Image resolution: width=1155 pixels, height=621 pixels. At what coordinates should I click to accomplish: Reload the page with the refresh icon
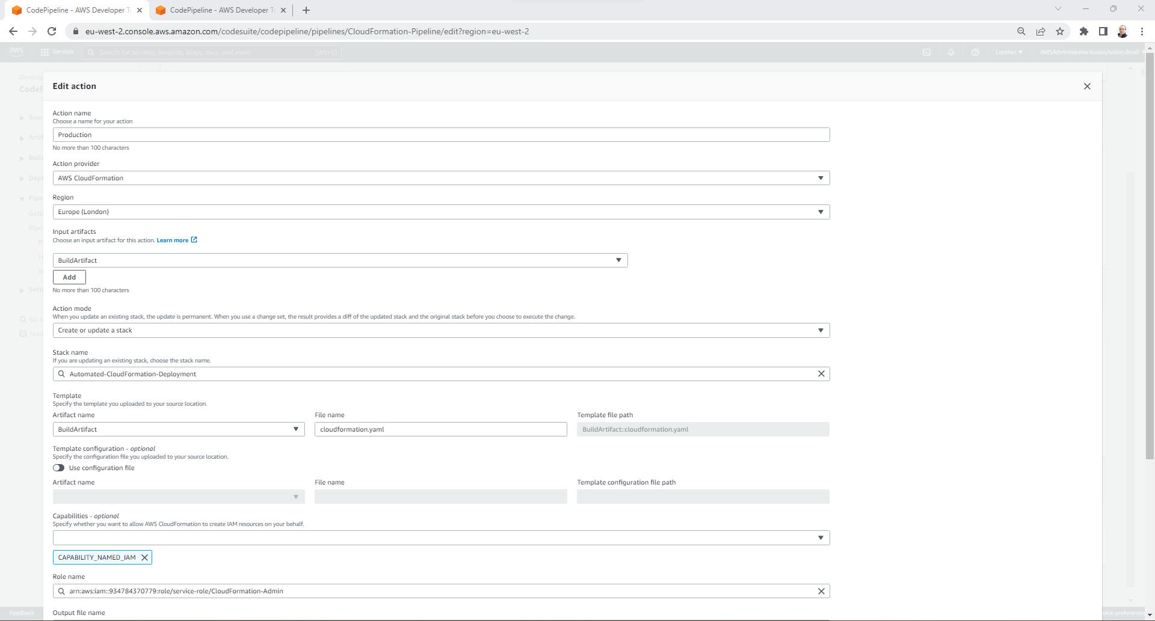(x=52, y=31)
